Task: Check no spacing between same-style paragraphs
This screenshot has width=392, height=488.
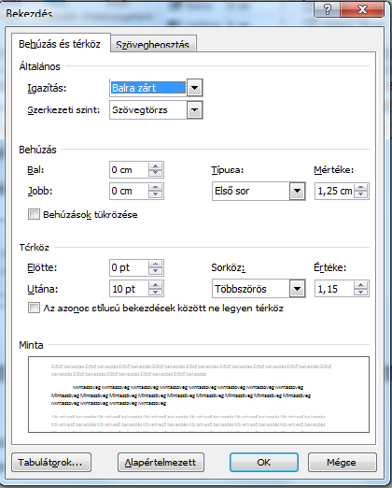Action: point(34,308)
